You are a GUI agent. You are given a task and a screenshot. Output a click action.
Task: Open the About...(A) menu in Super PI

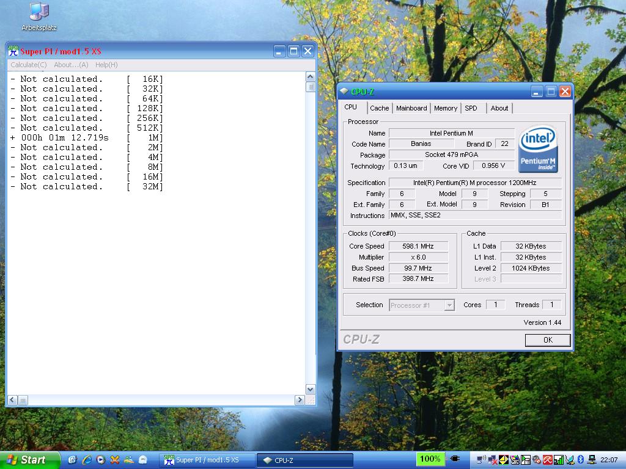click(x=71, y=65)
